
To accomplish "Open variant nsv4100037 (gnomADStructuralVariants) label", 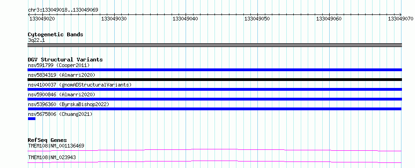I will coord(80,85).
